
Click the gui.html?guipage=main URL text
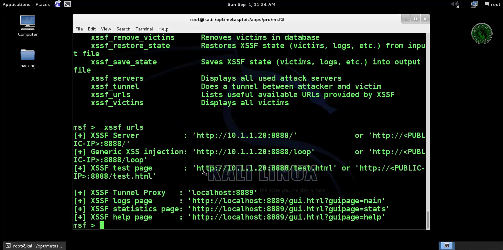coord(286,201)
